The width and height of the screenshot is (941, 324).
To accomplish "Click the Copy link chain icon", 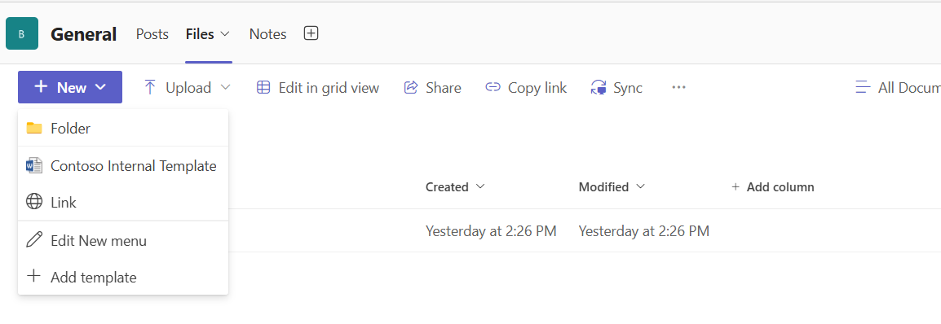I will point(493,87).
